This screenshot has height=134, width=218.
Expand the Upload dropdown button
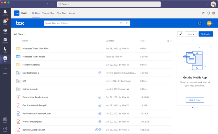point(206,34)
